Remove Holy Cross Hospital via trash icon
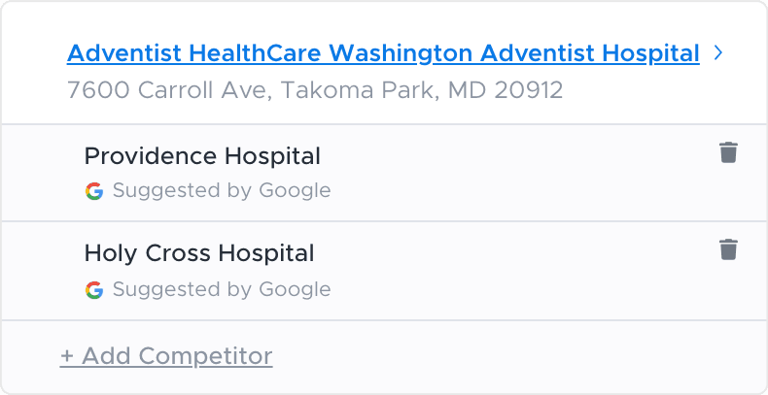 728,249
